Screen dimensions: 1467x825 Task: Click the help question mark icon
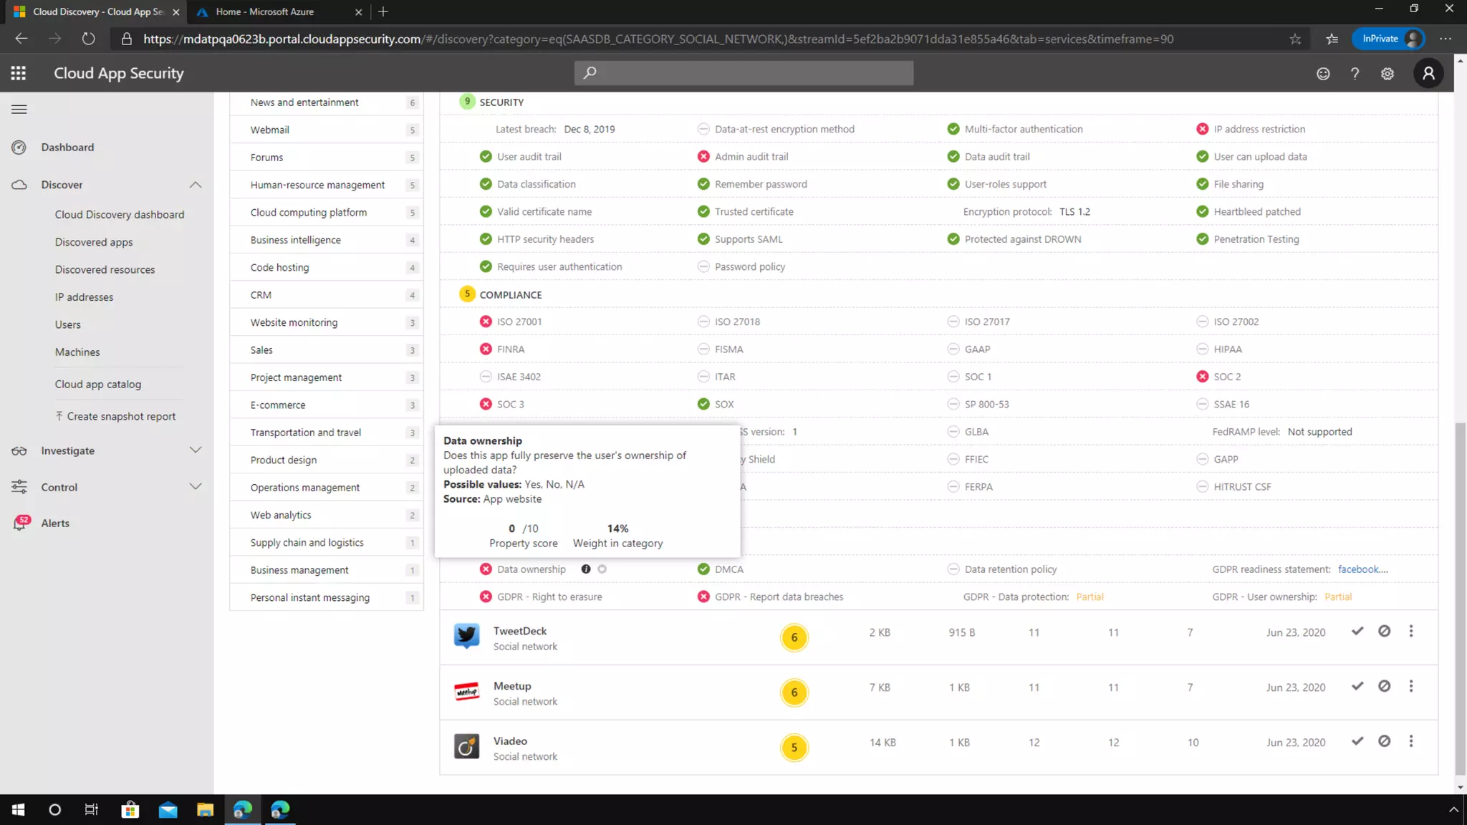pos(1355,74)
